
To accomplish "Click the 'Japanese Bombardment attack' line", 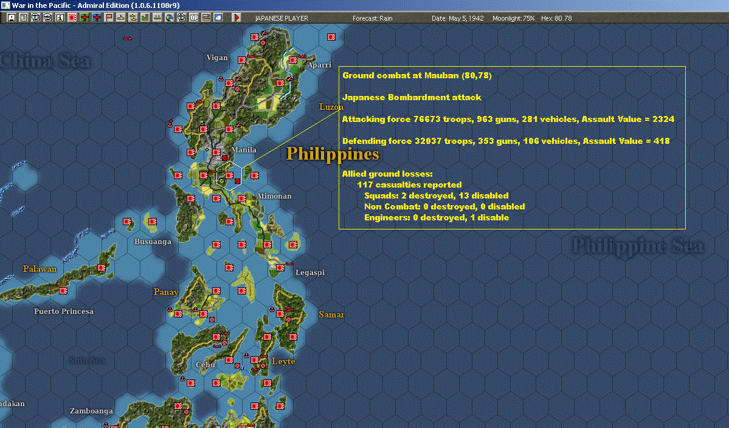I will click(x=412, y=97).
